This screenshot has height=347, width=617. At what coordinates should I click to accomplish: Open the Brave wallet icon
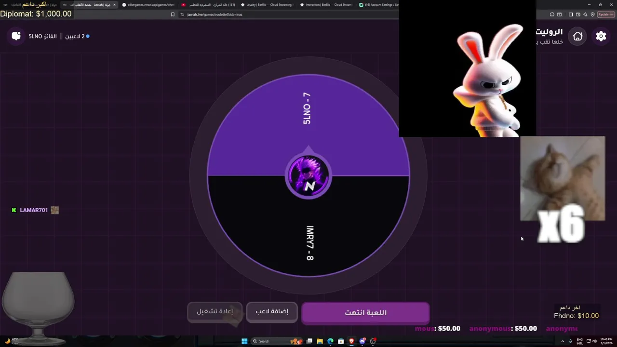(x=578, y=14)
